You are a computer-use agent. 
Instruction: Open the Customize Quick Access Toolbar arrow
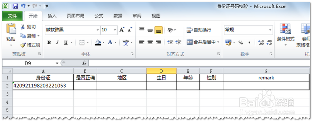pyautogui.click(x=47, y=6)
